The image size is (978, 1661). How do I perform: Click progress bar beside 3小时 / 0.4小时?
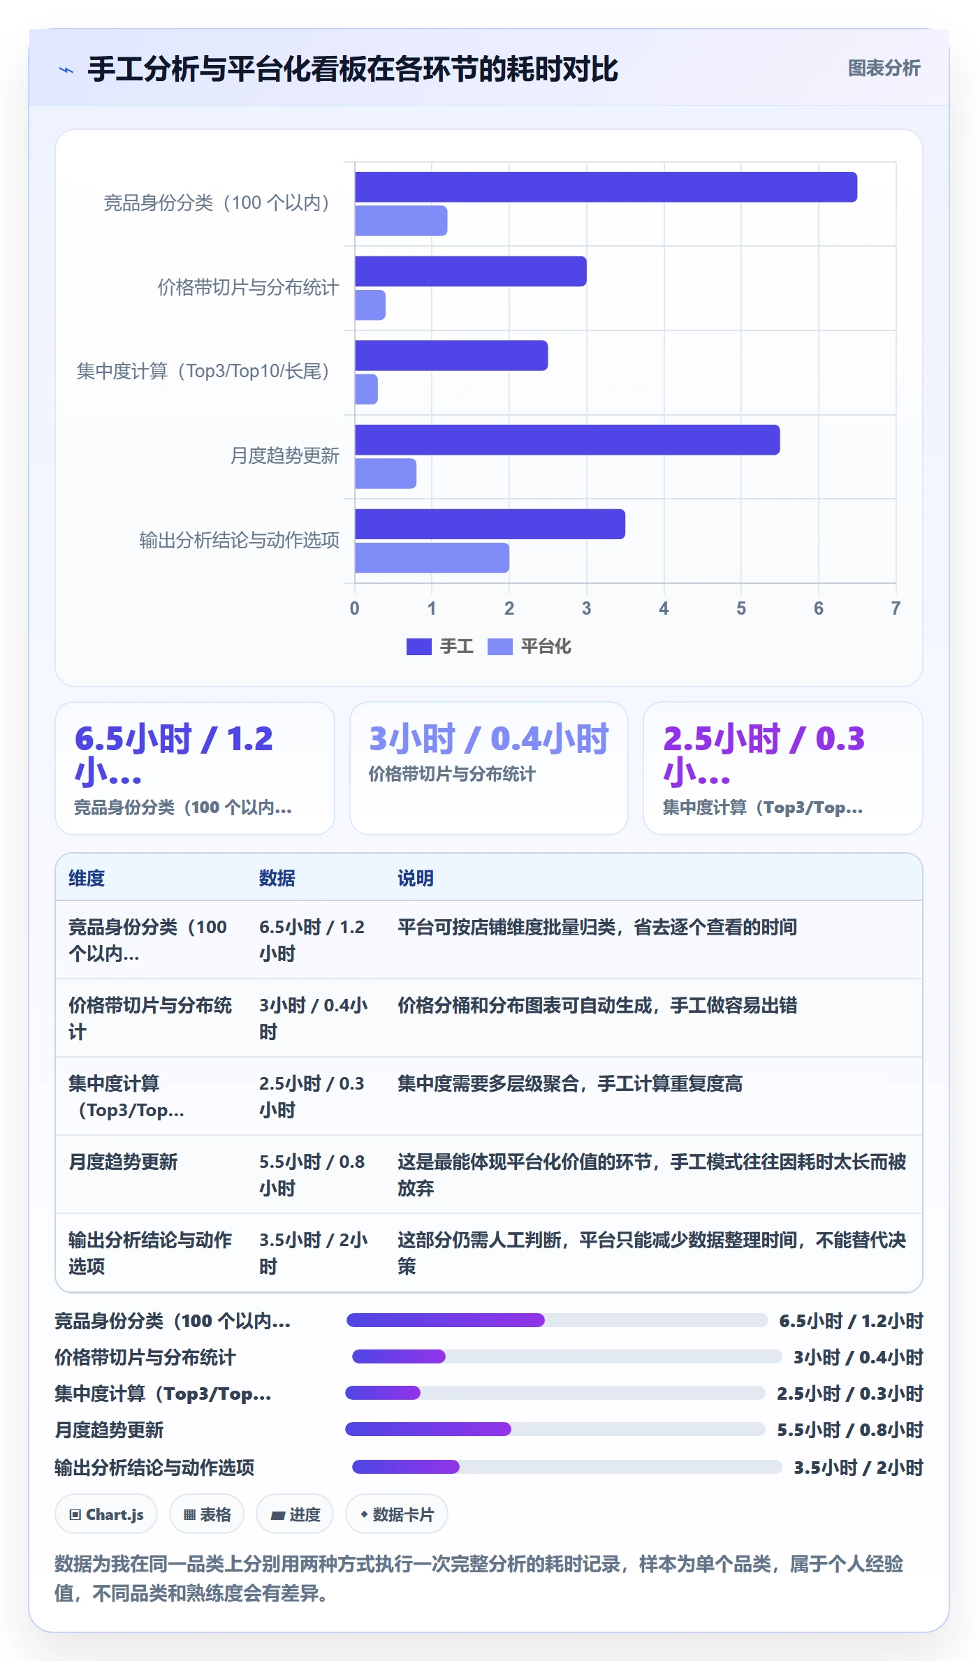click(x=567, y=1356)
